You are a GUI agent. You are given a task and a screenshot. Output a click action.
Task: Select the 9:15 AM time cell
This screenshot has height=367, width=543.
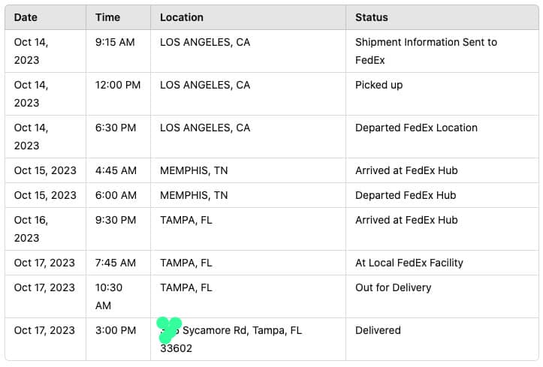click(x=115, y=42)
